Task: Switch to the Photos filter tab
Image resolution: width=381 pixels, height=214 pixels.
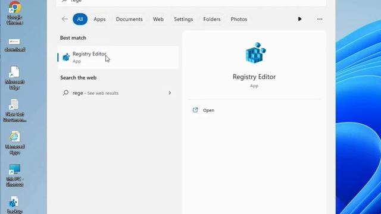Action: coord(239,19)
